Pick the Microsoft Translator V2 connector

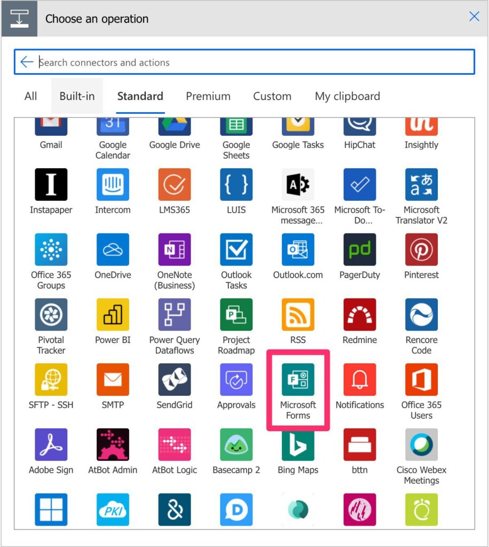coord(421,184)
